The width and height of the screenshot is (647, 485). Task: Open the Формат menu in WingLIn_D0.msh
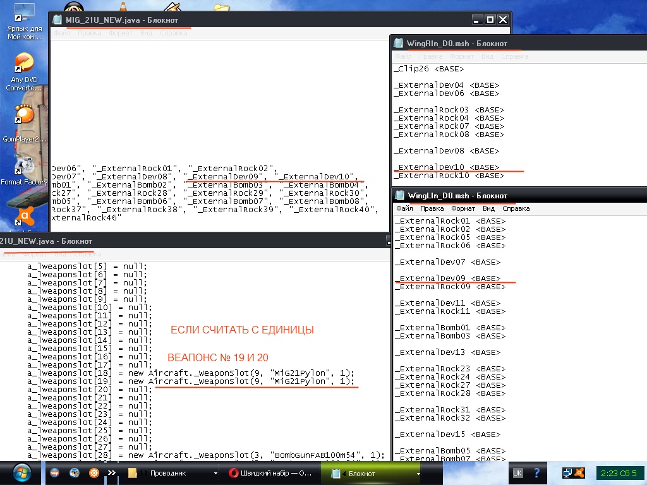pyautogui.click(x=463, y=208)
